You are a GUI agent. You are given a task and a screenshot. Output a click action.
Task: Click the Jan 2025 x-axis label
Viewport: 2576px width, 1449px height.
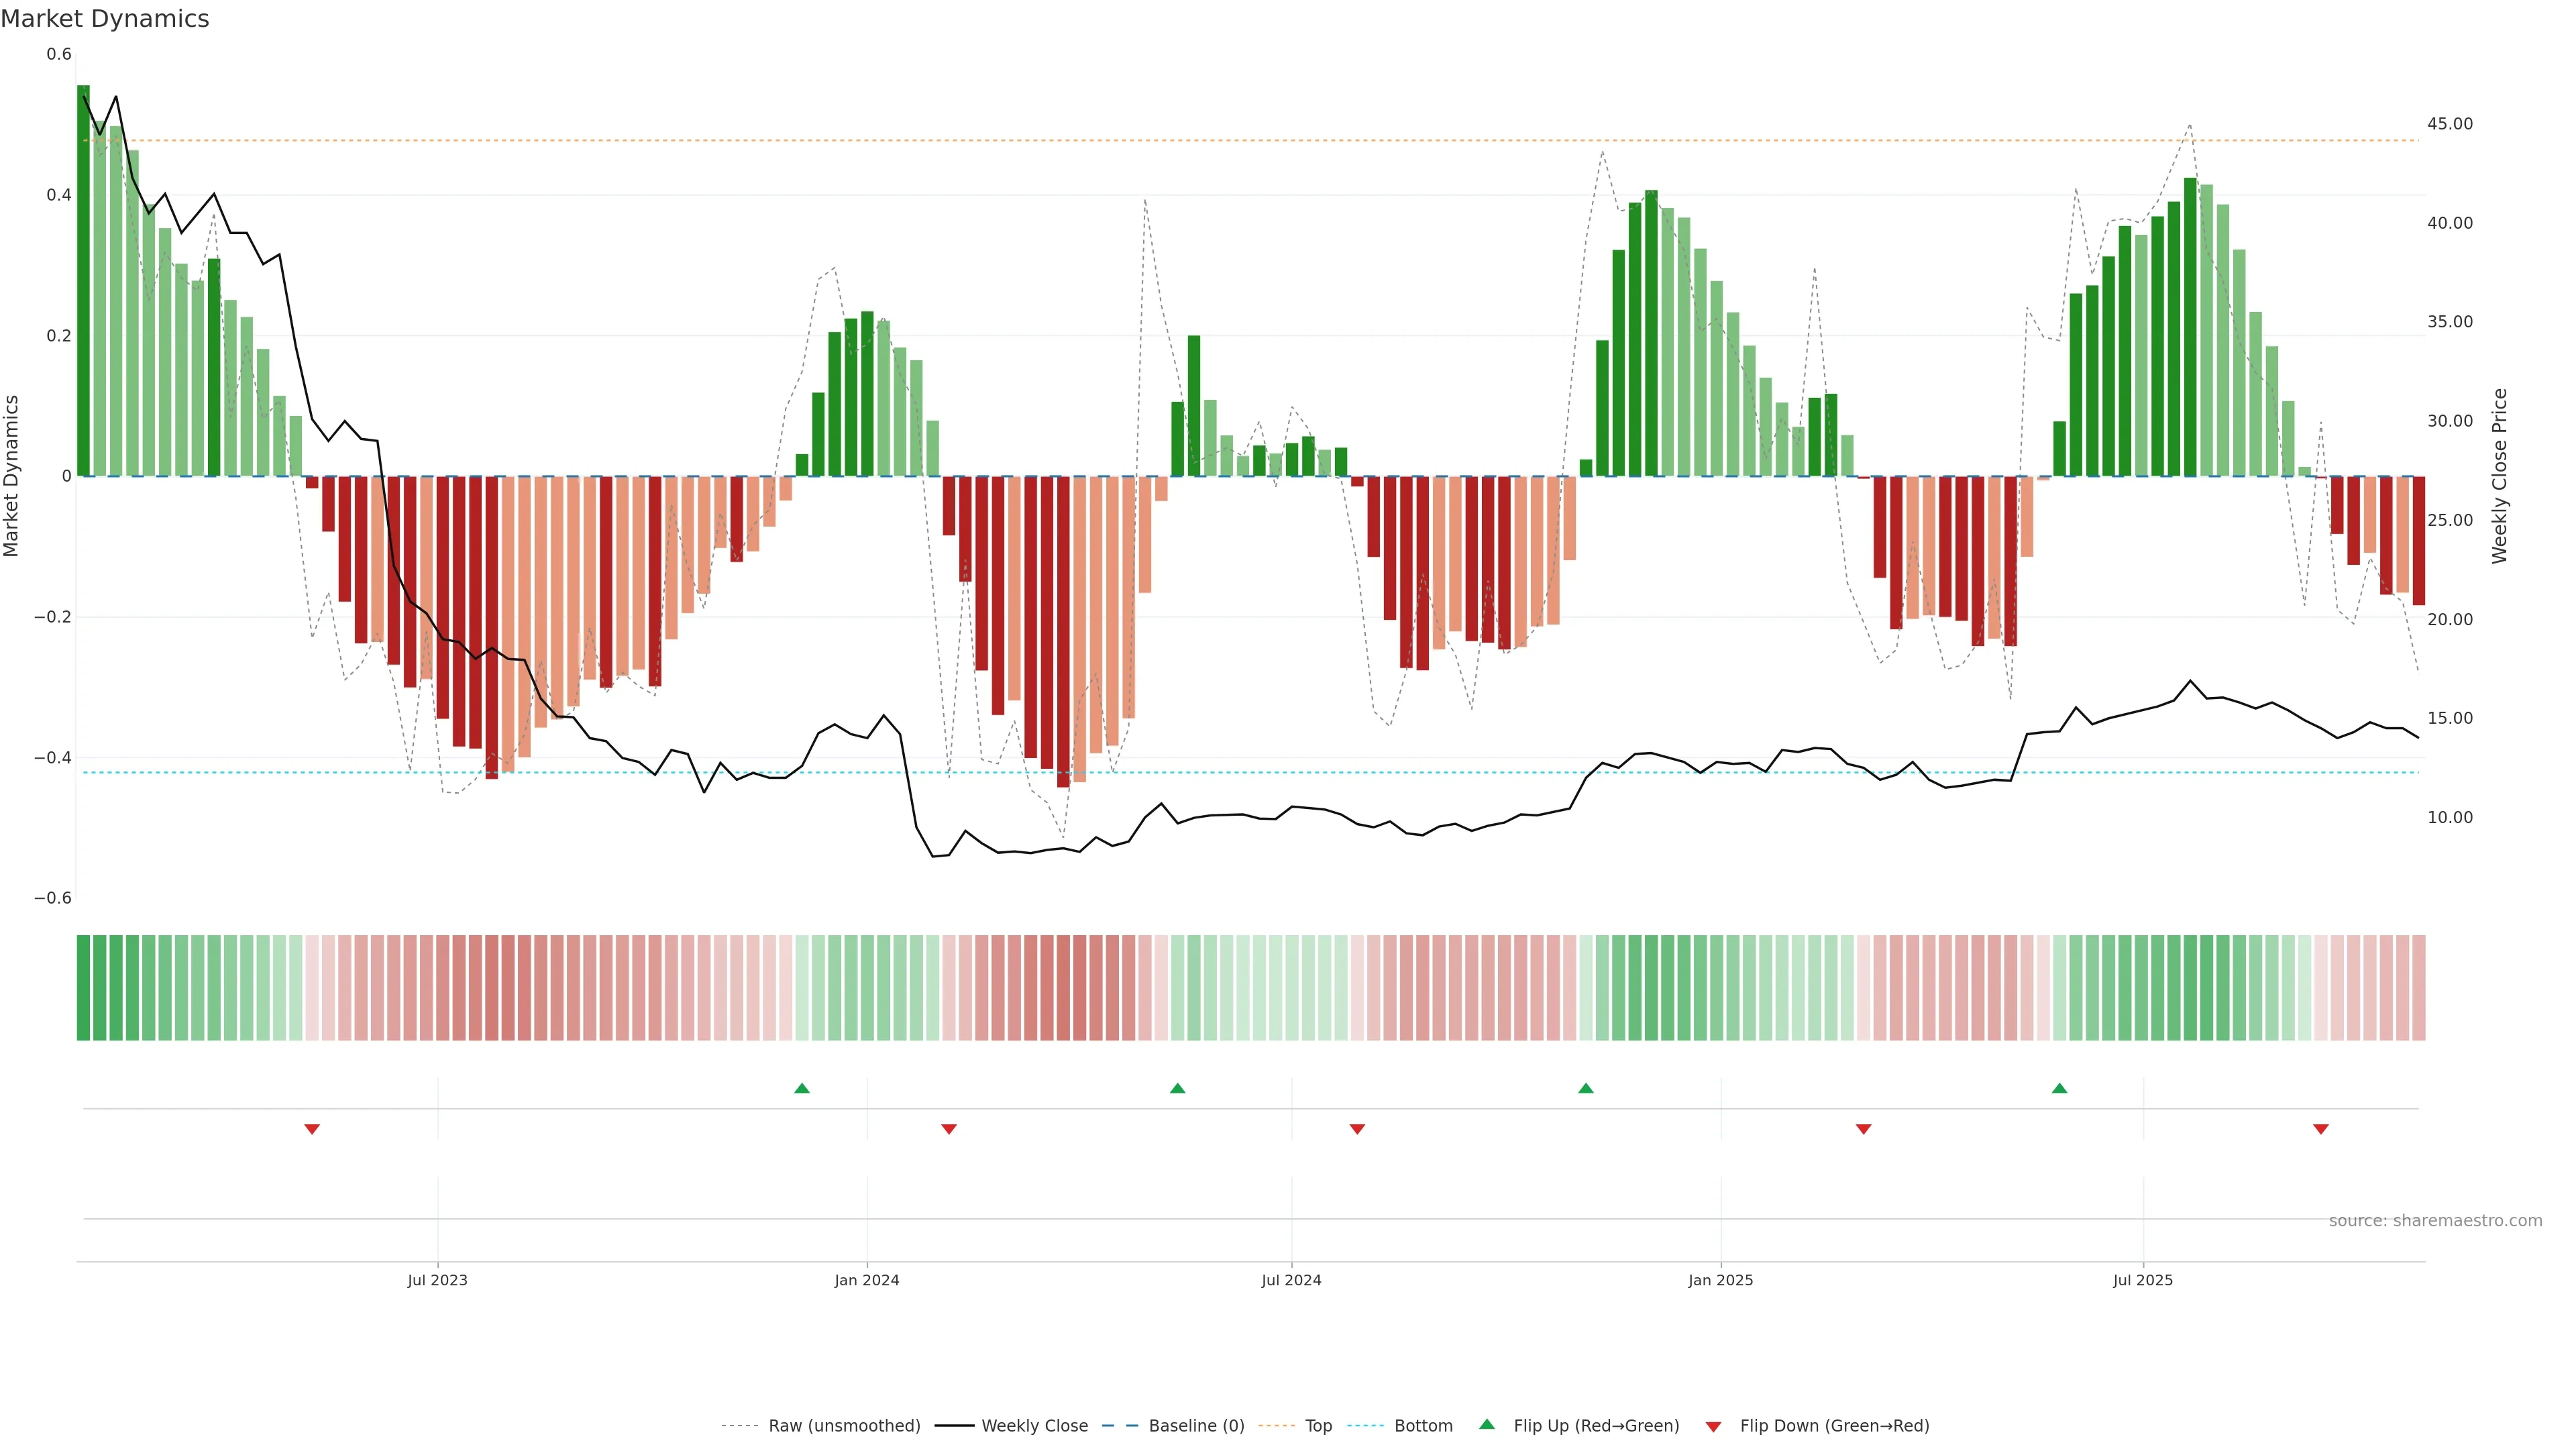click(1720, 1280)
